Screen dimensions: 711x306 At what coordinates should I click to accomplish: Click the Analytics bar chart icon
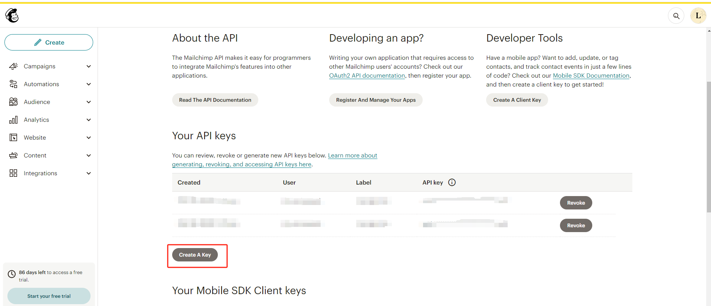[x=13, y=120]
